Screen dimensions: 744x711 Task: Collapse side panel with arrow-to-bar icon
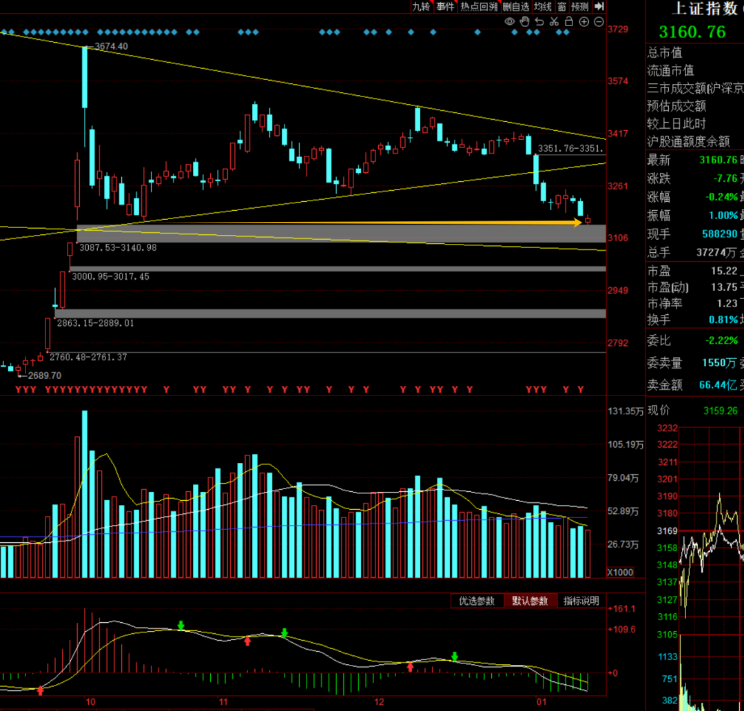coord(599,6)
